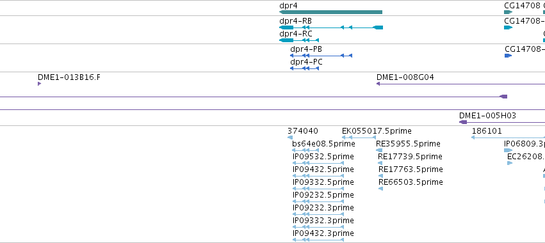Select the CG14708 gene arrow glyph
This screenshot has height=243, width=545.
[x=508, y=12]
